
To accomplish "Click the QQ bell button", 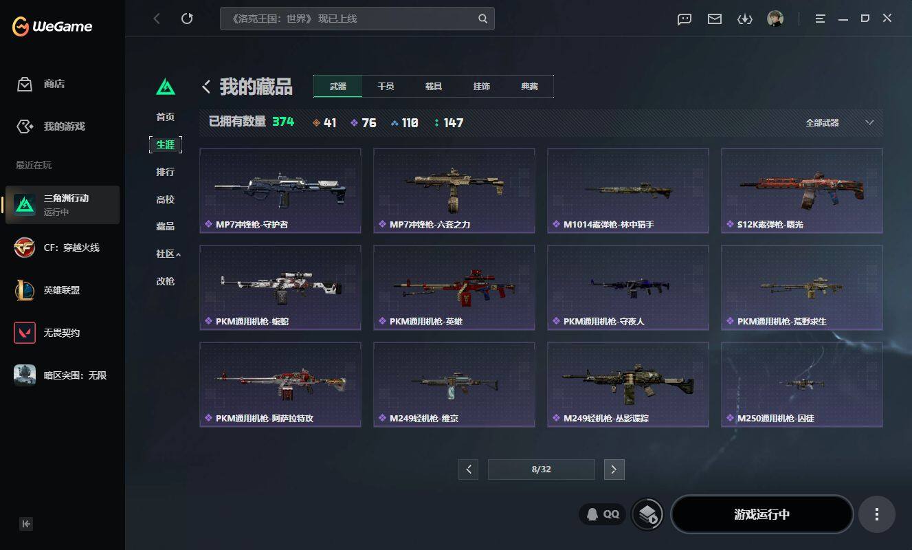I will [x=603, y=514].
